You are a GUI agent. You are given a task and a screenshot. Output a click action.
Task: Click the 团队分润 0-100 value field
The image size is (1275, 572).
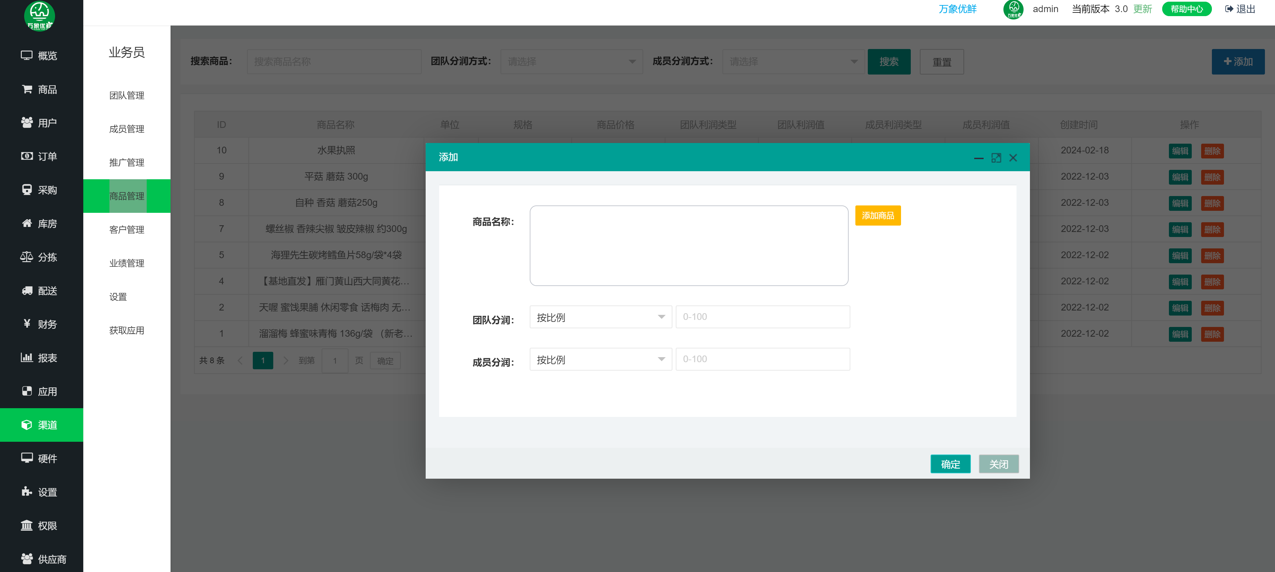(762, 317)
